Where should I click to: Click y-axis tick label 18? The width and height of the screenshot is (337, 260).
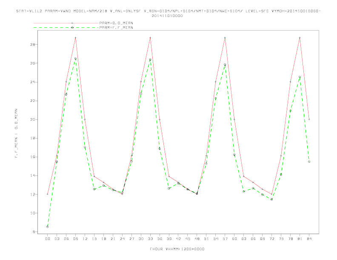pos(33,138)
